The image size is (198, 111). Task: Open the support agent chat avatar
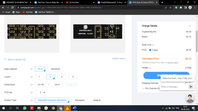tap(190, 98)
